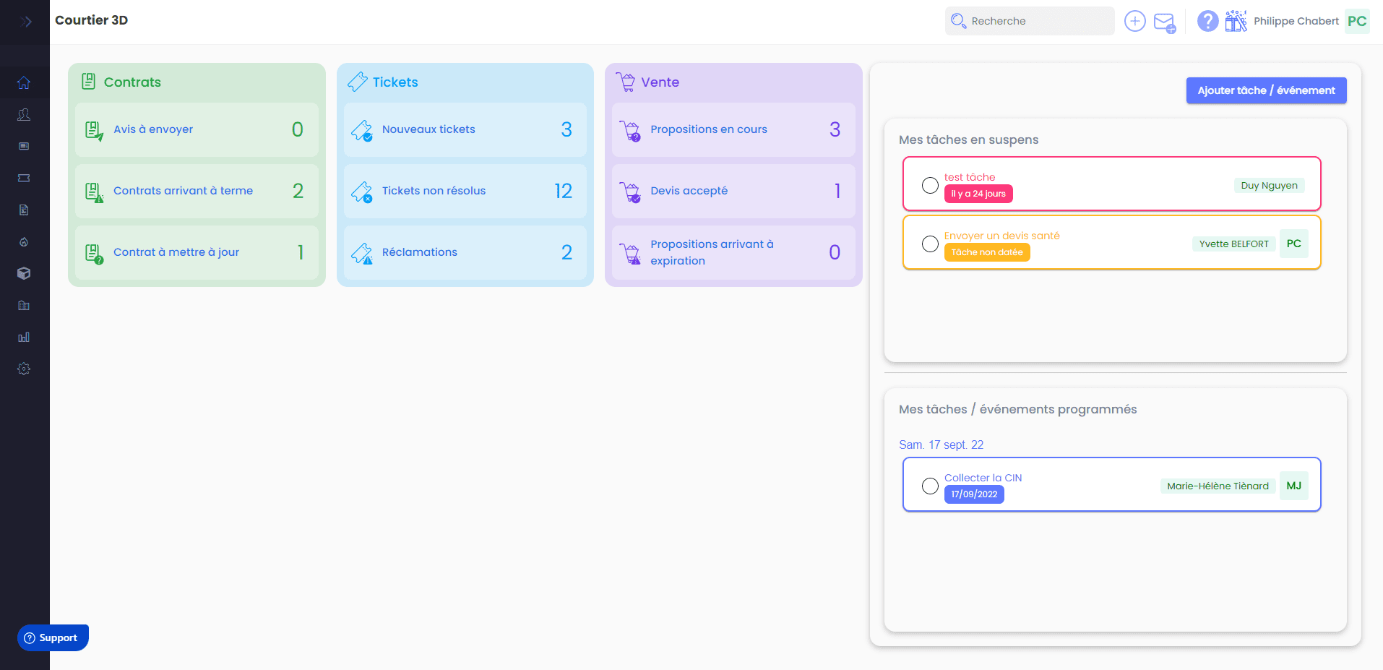Click the gift what's new icon

[1236, 22]
